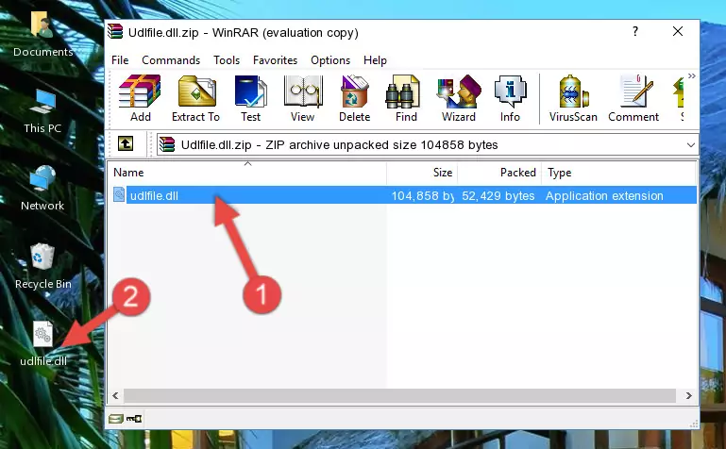Close the WinRAR window

678,31
